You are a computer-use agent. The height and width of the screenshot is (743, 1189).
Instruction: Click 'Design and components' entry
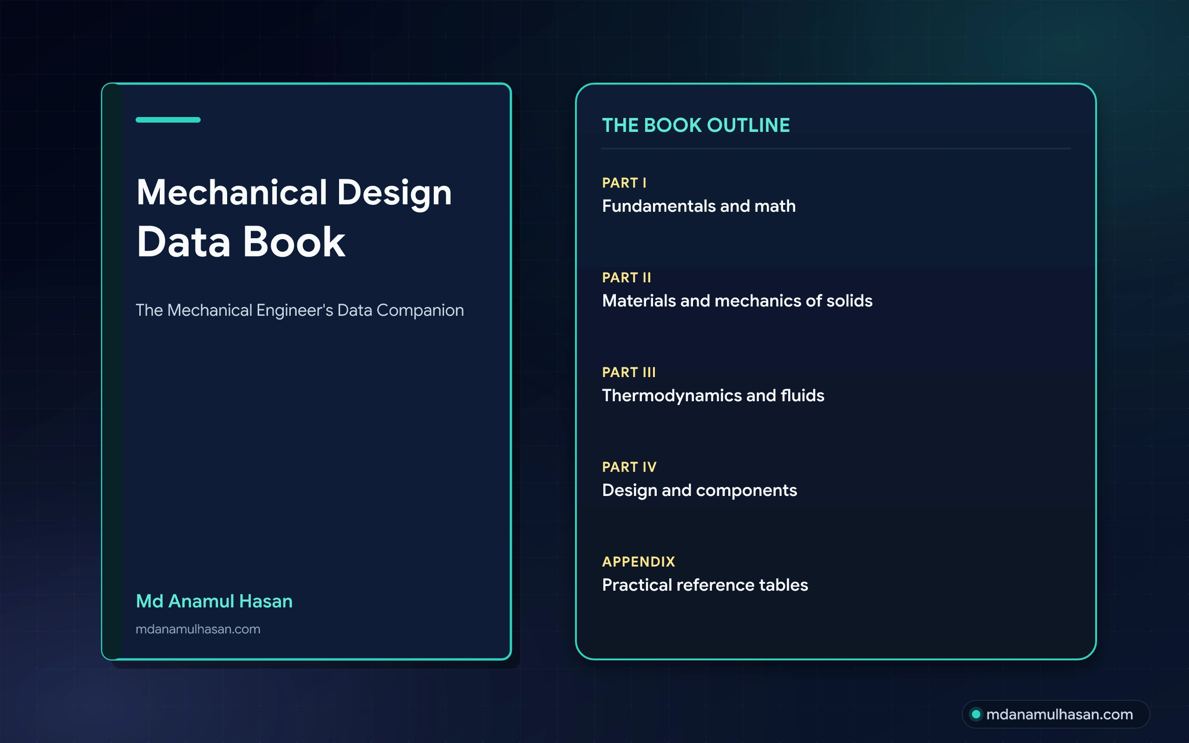(699, 490)
